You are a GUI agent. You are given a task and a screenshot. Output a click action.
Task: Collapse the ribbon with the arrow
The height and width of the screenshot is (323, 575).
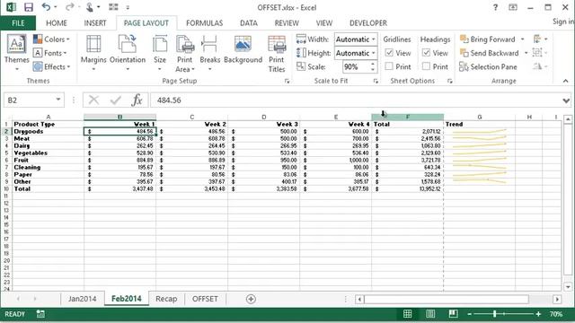point(565,81)
